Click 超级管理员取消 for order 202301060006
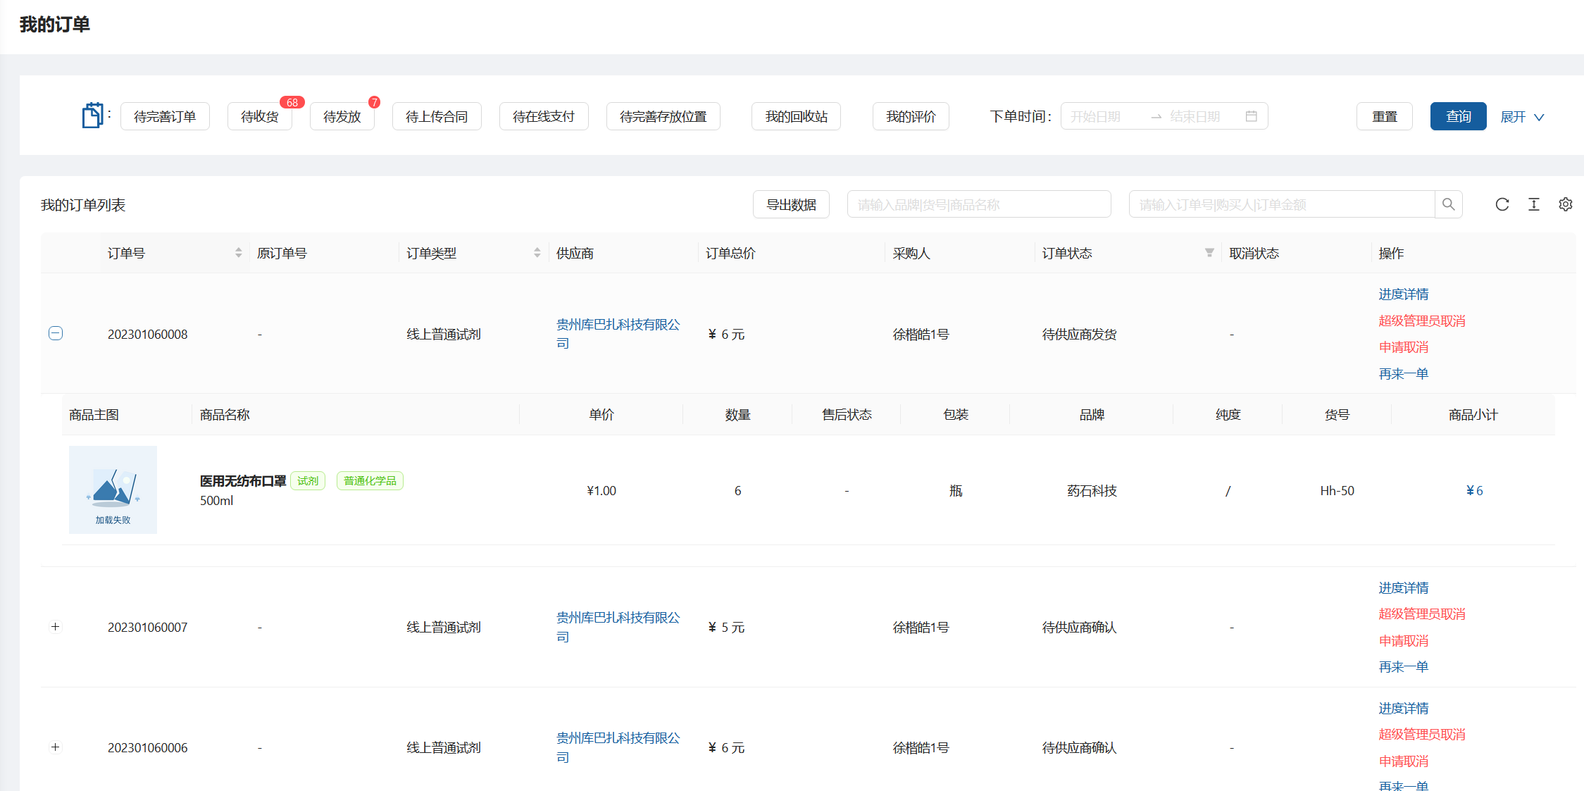This screenshot has height=791, width=1584. click(x=1422, y=735)
